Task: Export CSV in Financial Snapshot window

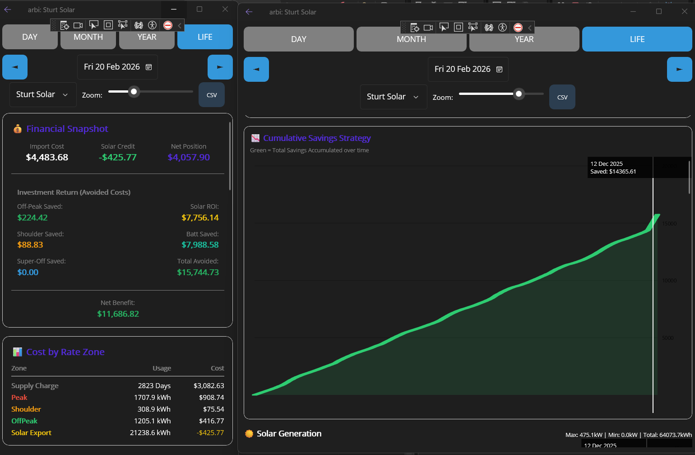Action: coord(212,95)
